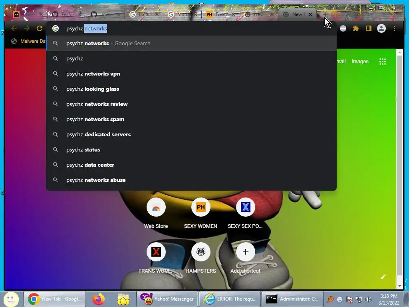The width and height of the screenshot is (409, 307).
Task: Select suggestion 'psychz status'
Action: 191,150
